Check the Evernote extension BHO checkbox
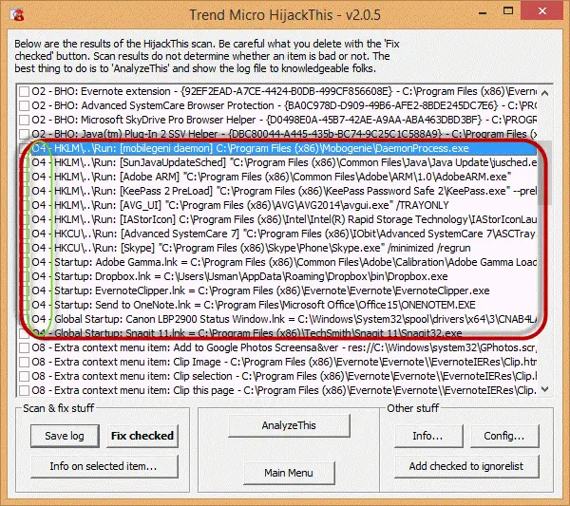Screen dimensions: 570x506 point(25,91)
